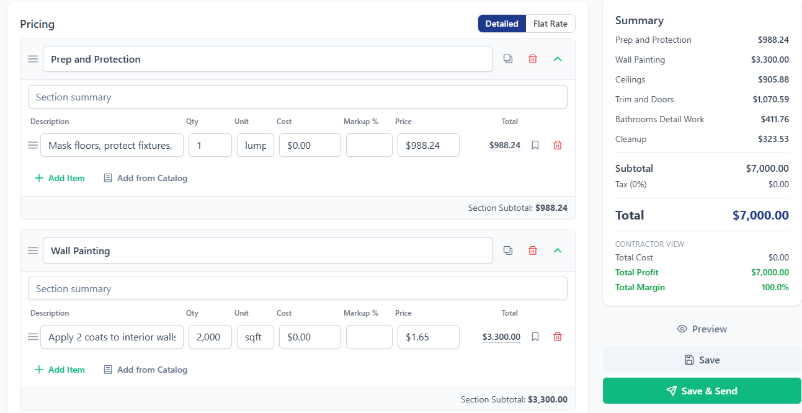Edit the Wall Painting section title

[x=268, y=251]
